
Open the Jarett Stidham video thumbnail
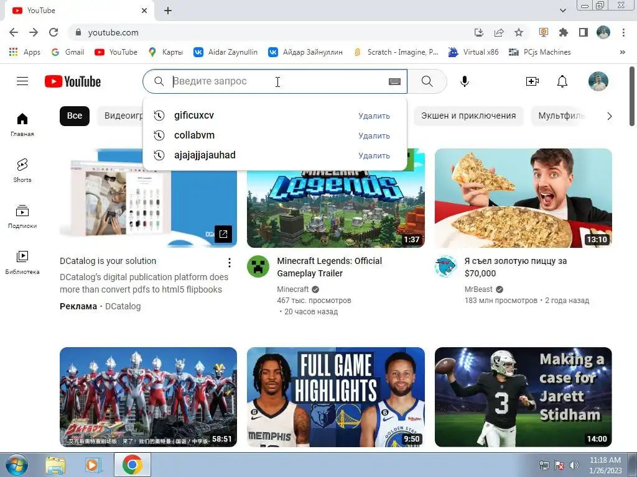pos(523,397)
